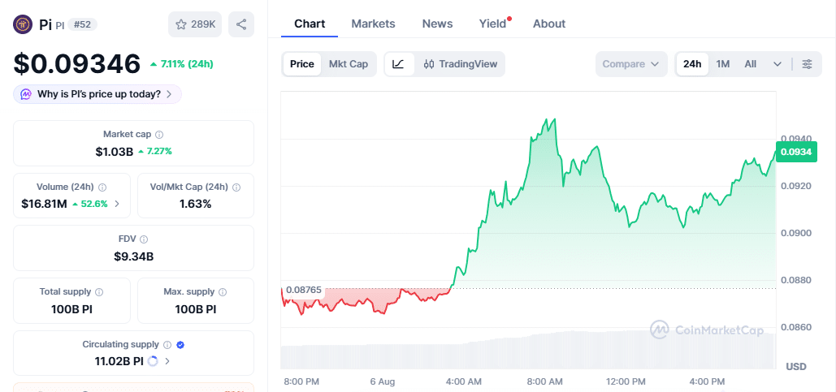
Task: Click the #52 rank badge
Action: tap(82, 24)
